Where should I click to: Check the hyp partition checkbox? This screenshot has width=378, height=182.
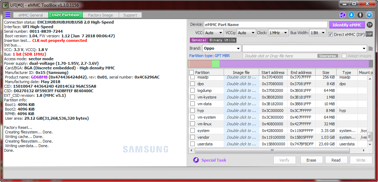click(x=192, y=111)
